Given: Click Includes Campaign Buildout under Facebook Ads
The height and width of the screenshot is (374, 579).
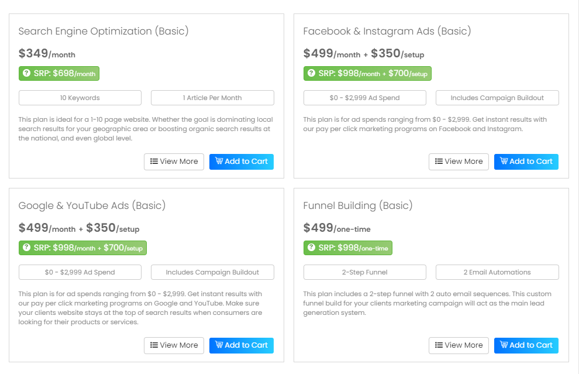Looking at the screenshot, I should click(x=497, y=98).
